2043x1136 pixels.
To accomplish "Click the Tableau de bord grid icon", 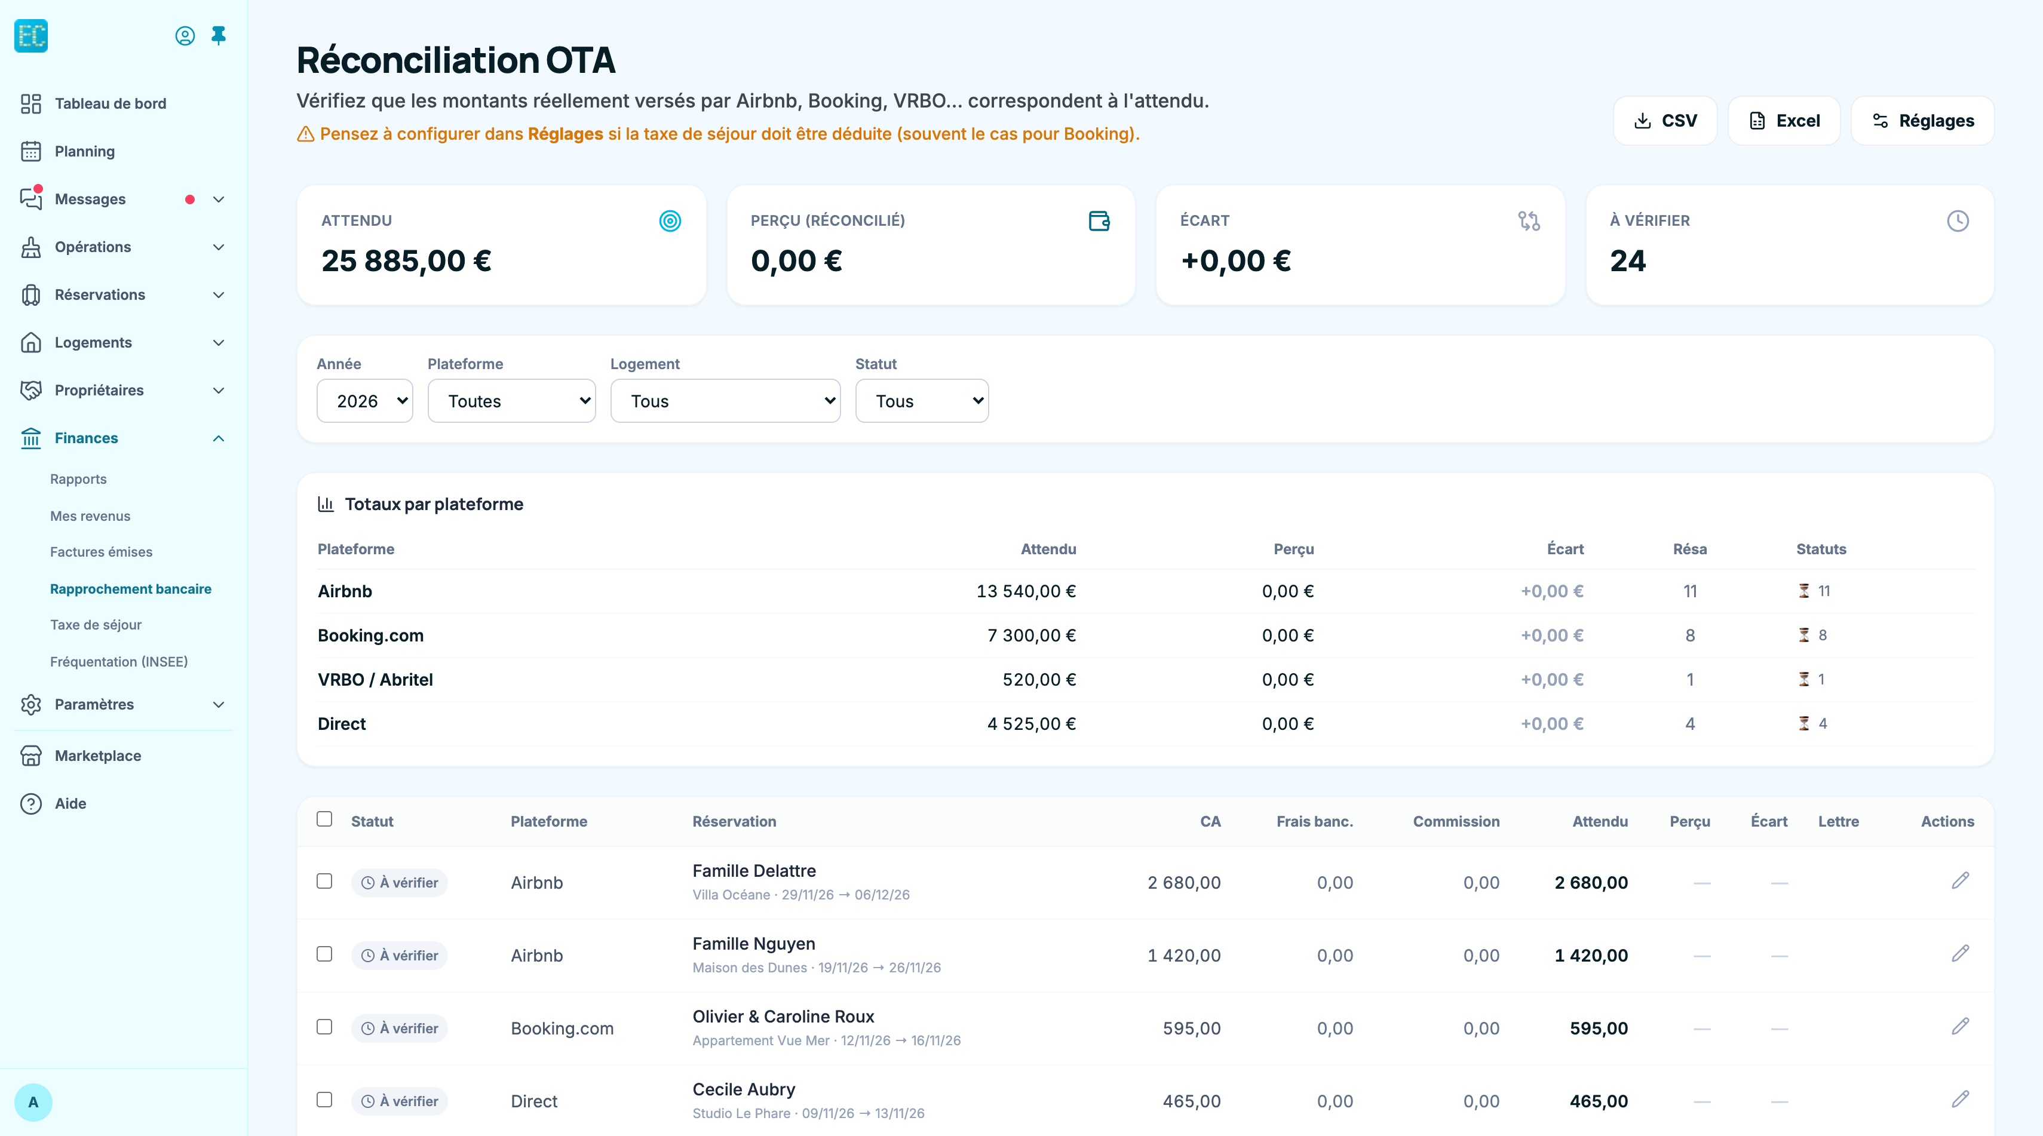I will 31,104.
